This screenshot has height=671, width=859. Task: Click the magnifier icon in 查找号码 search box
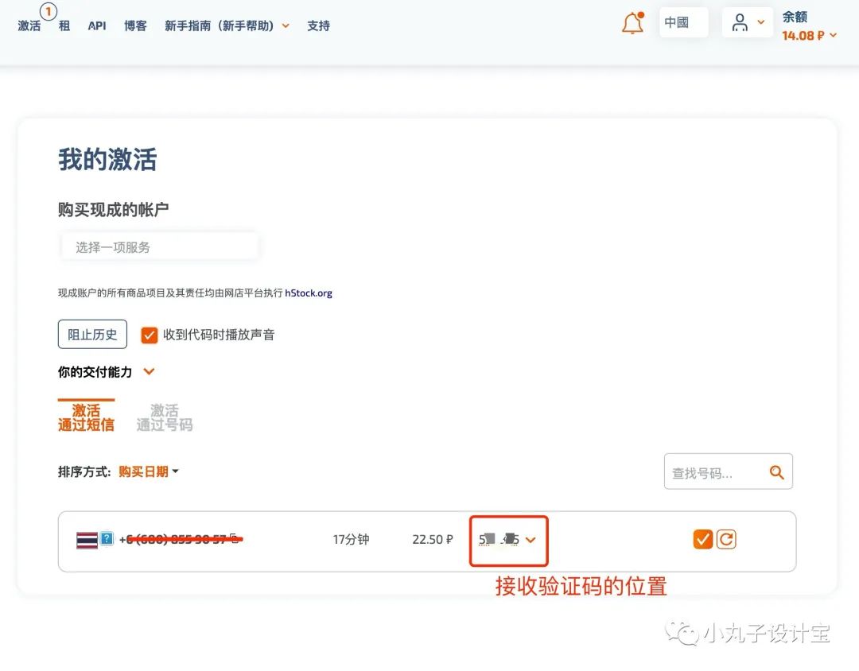(777, 471)
